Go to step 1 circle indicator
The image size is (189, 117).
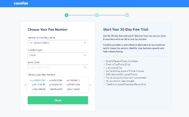pos(67,15)
